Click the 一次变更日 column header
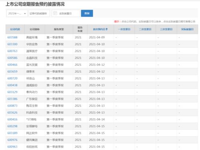The height and width of the screenshot is (150, 200). coord(124,29)
